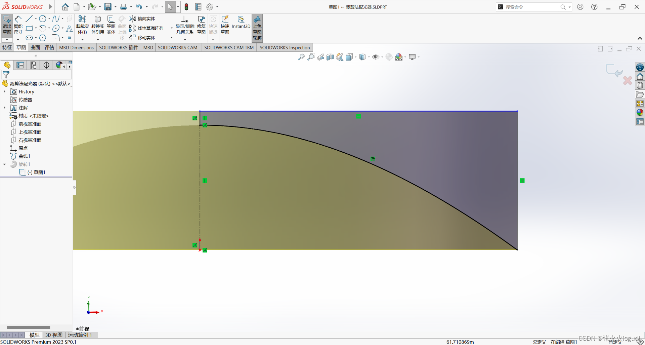Expand the SOLIDWORKS menu flyout arrow
This screenshot has width=645, height=345.
[x=51, y=7]
